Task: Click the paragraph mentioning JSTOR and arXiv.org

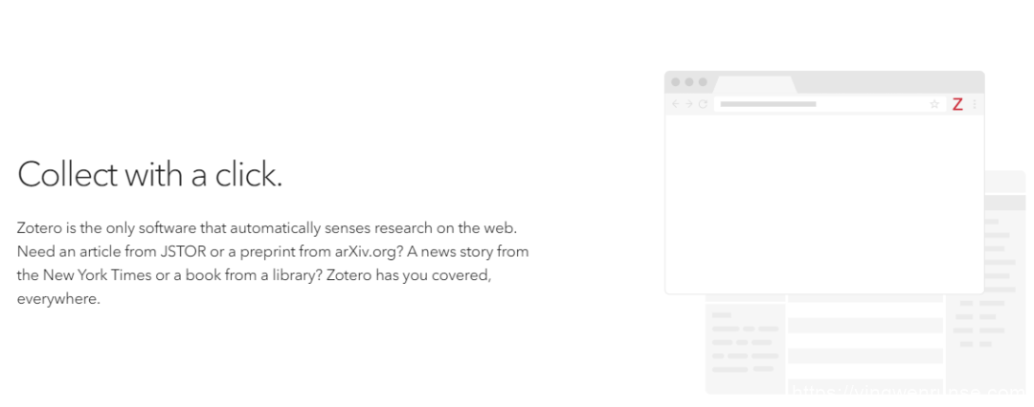Action: click(x=273, y=264)
